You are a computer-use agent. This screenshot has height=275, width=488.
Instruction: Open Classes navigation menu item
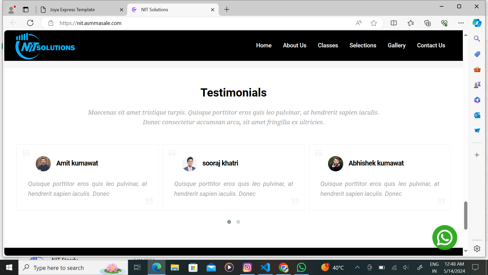pyautogui.click(x=328, y=45)
